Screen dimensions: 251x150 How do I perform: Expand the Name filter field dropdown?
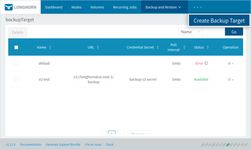point(190,32)
